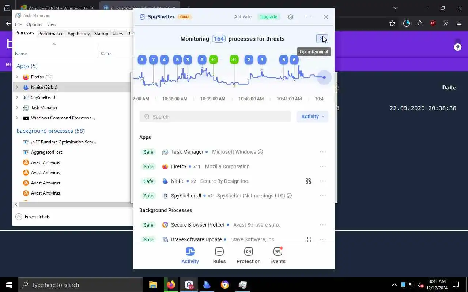The height and width of the screenshot is (292, 468).
Task: Expand SpyShelter UI in Task Manager
Action: [17, 97]
